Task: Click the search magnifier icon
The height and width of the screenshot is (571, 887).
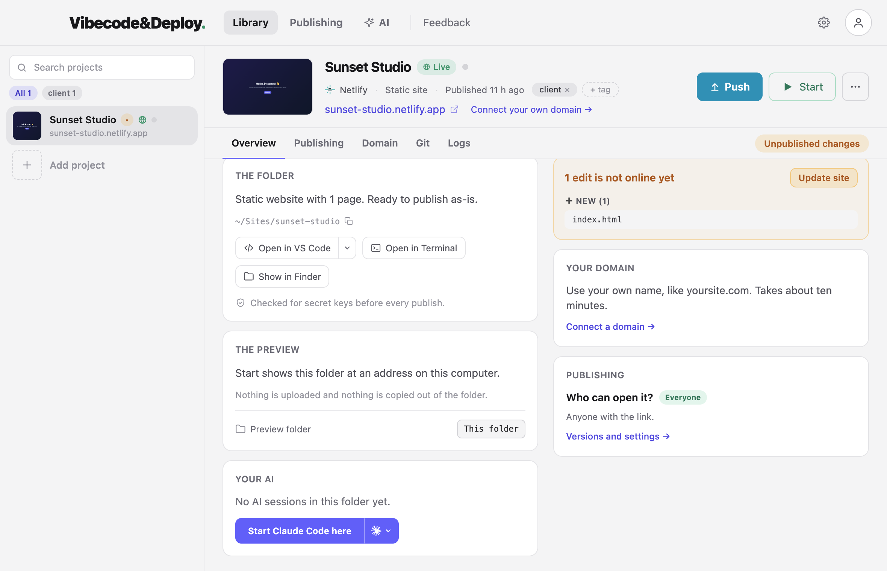Action: (22, 68)
